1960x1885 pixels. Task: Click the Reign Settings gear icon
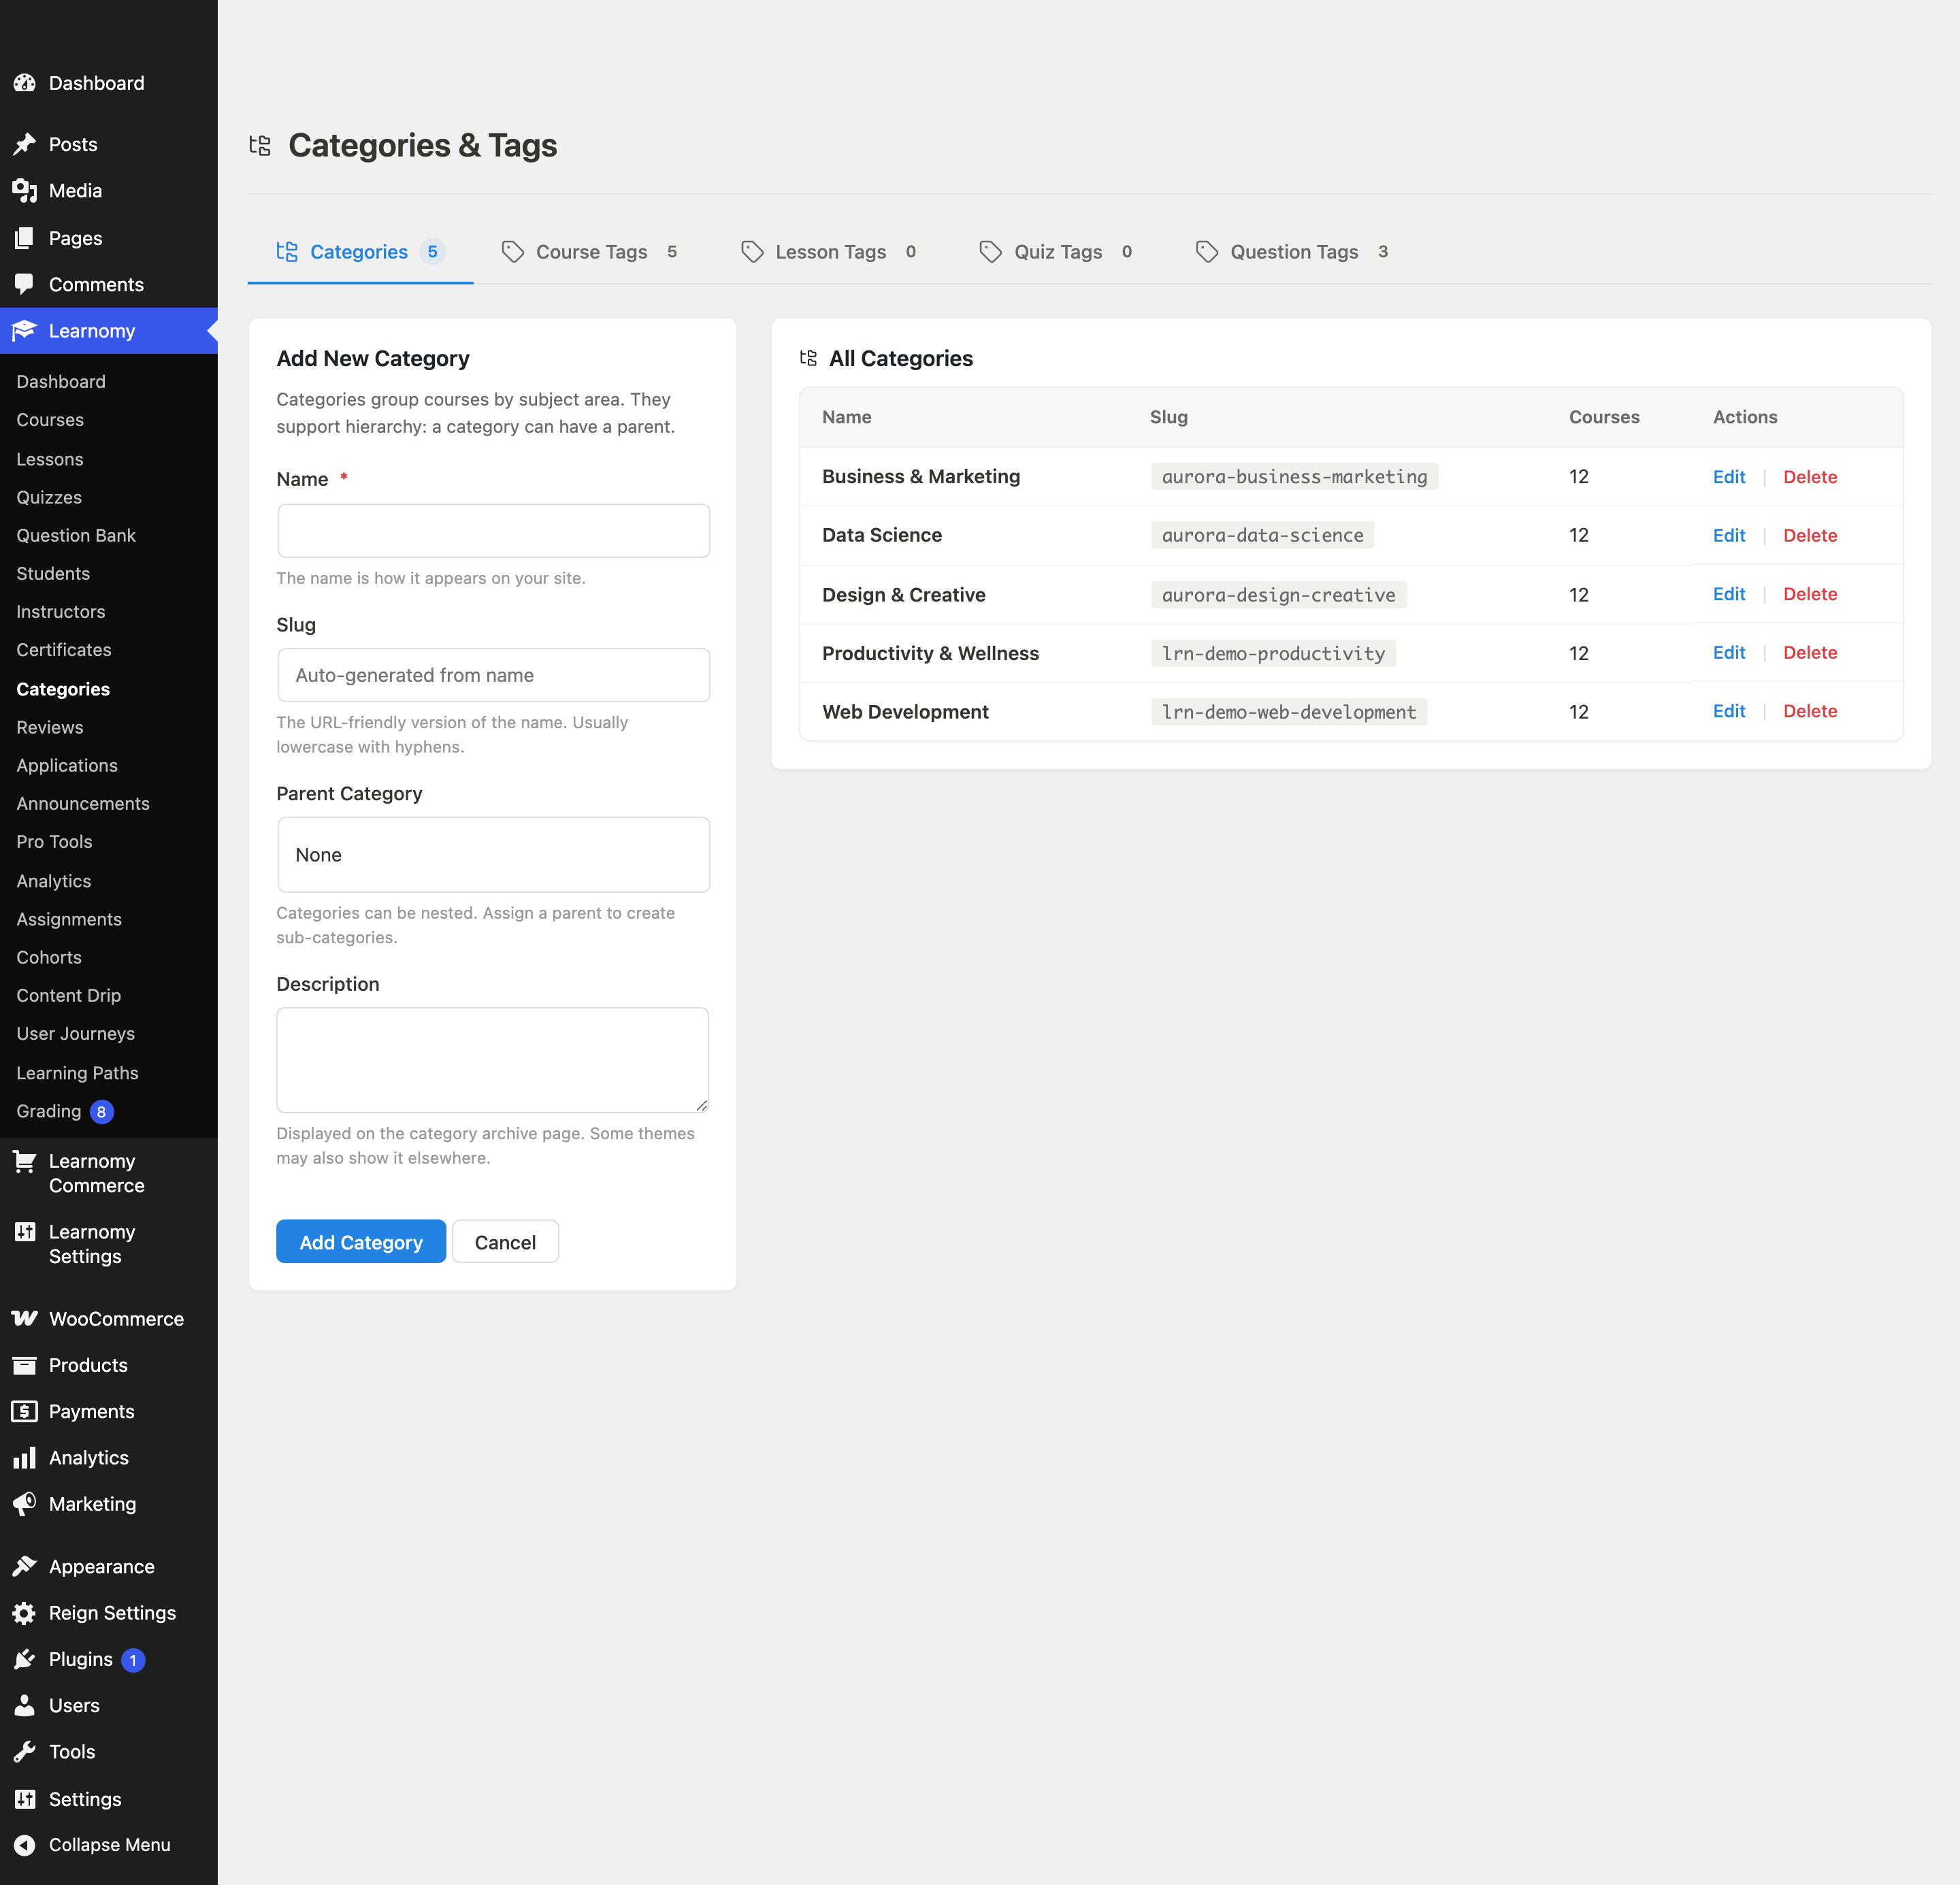click(24, 1612)
